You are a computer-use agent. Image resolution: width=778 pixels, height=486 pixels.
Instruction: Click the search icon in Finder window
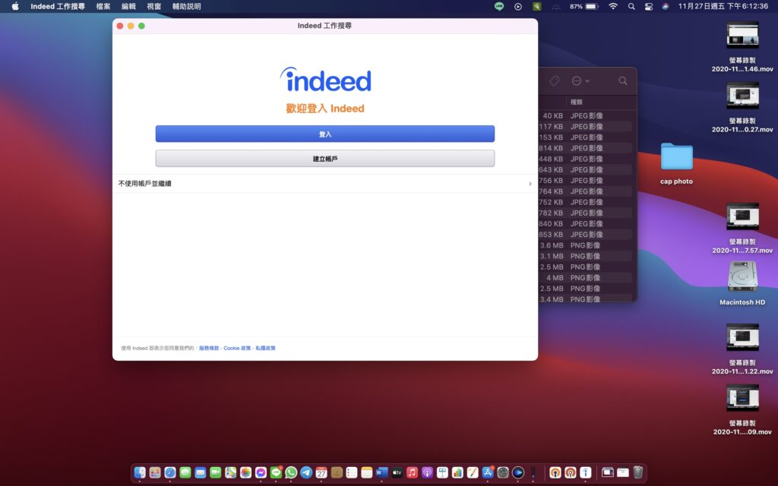click(x=623, y=80)
